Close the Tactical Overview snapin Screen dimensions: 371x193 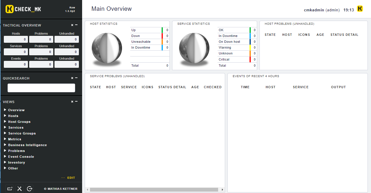point(72,25)
